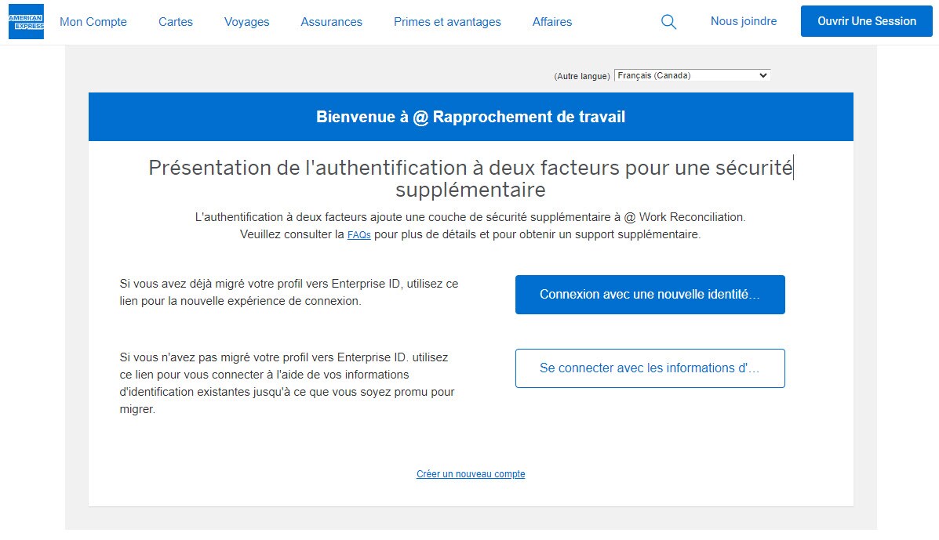Select the Affaires navigation item

tap(551, 22)
